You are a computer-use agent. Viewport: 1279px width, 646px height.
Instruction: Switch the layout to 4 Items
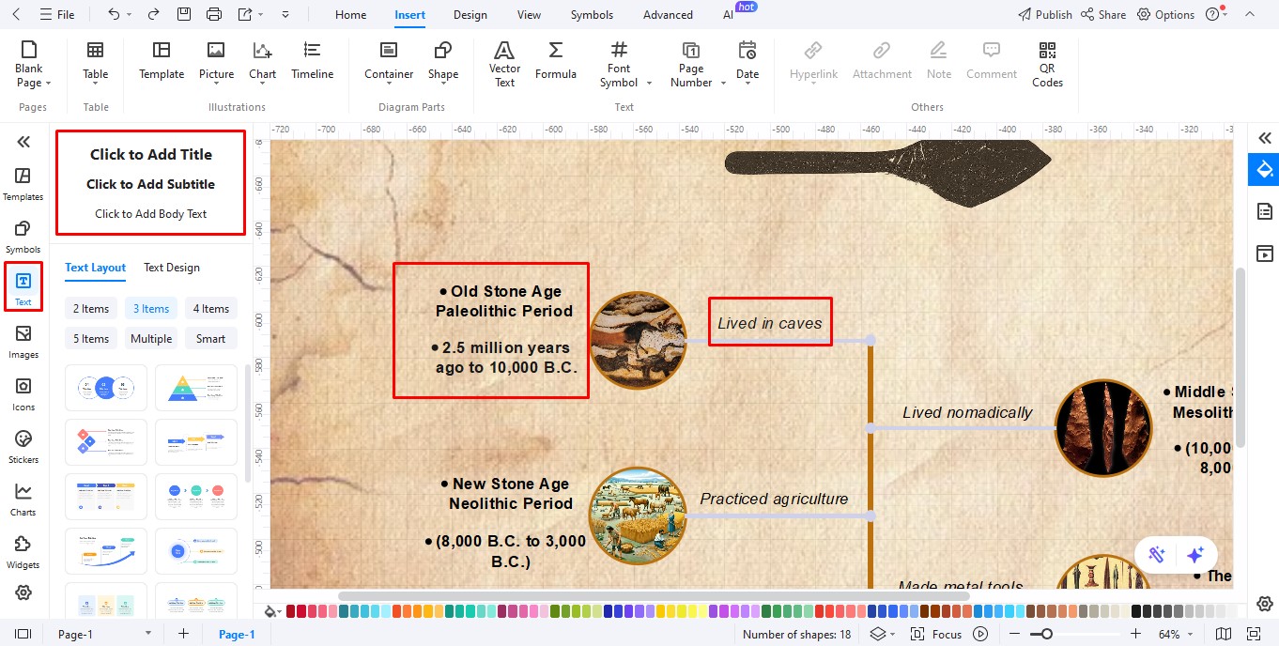click(x=210, y=308)
